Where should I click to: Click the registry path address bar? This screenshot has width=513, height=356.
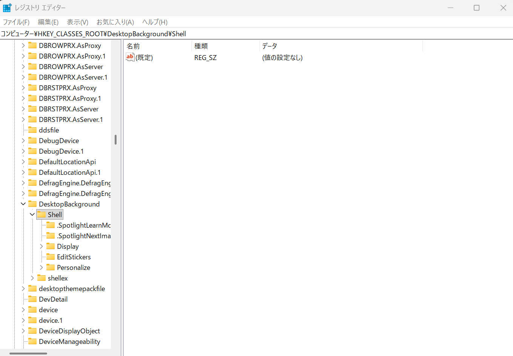click(256, 34)
